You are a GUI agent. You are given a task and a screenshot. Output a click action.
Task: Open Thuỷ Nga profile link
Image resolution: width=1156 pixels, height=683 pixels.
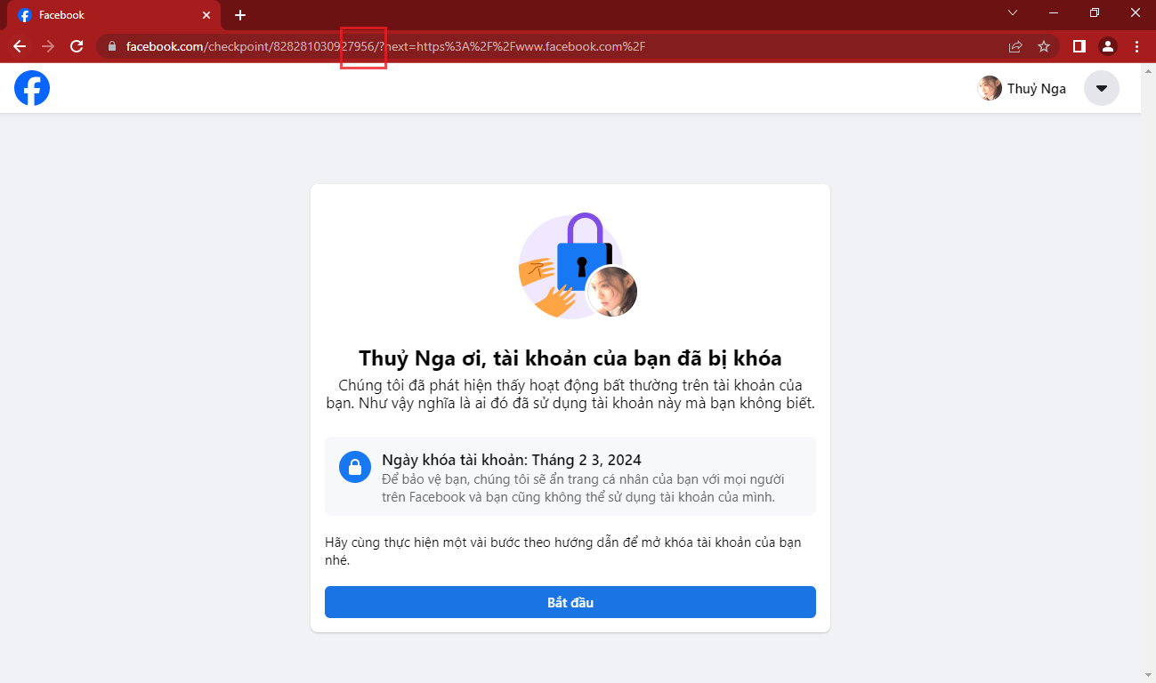point(1022,88)
